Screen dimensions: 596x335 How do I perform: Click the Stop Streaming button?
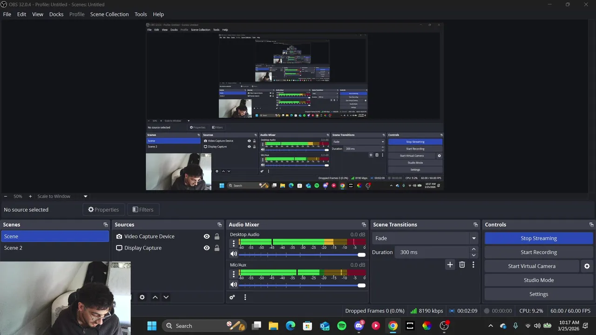click(x=539, y=238)
